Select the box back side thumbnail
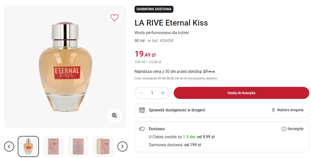 (78, 146)
